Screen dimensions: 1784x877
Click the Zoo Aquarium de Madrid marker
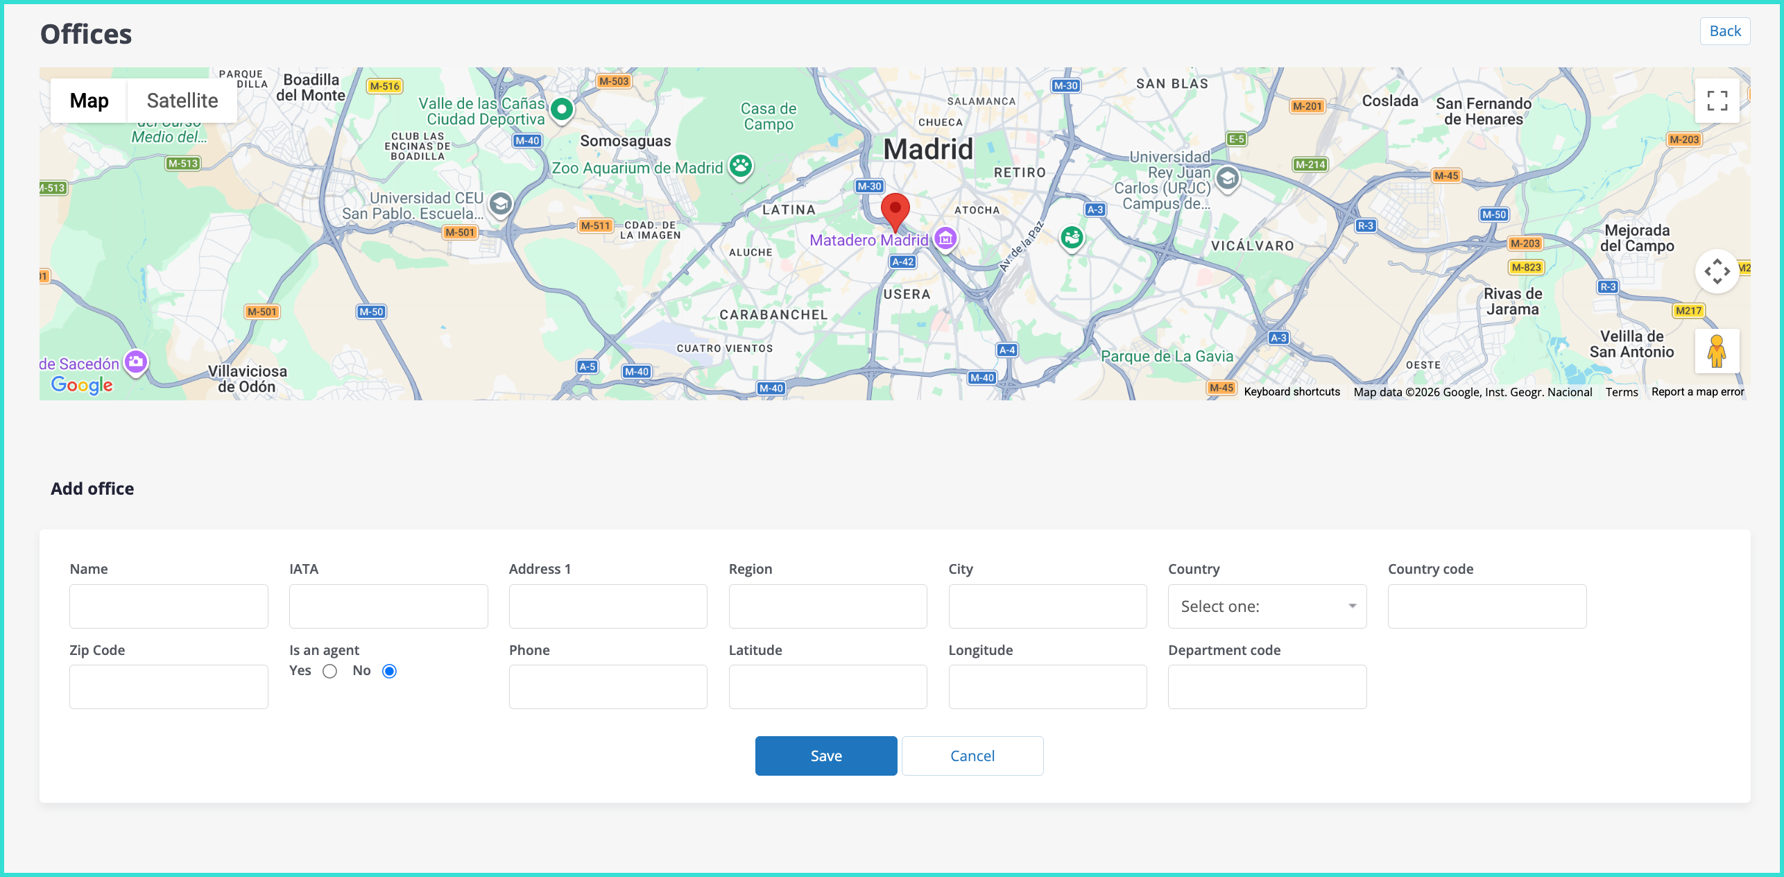741,167
